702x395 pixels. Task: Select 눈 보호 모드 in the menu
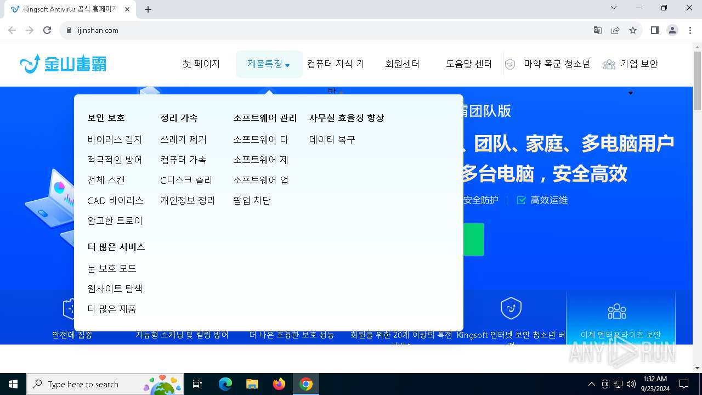(112, 269)
